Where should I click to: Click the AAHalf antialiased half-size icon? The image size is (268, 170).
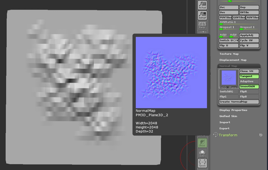click(x=202, y=15)
